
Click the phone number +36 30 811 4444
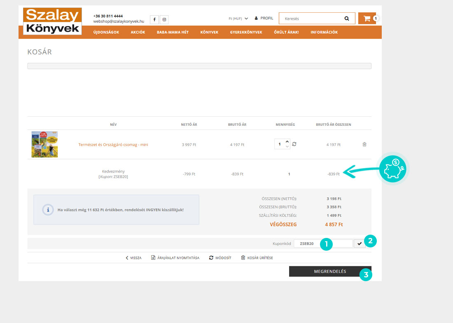[x=108, y=16]
